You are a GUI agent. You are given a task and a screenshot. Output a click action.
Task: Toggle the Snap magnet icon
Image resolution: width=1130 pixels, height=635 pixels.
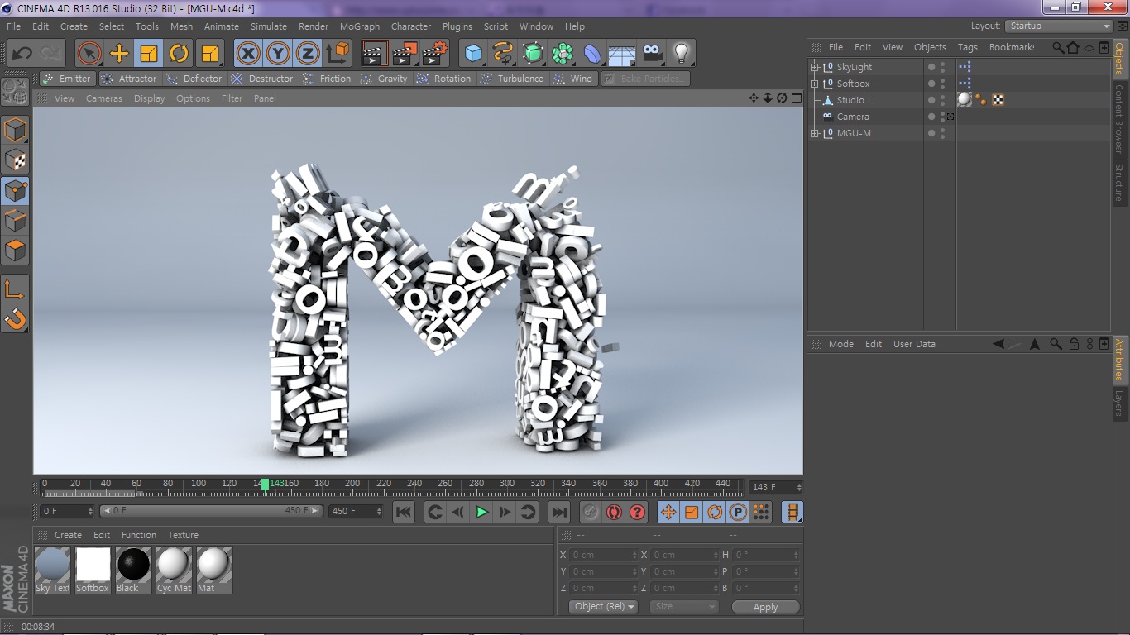(16, 318)
